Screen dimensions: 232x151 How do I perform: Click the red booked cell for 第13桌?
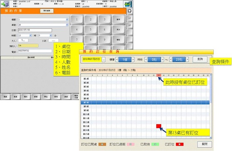[x=159, y=126]
